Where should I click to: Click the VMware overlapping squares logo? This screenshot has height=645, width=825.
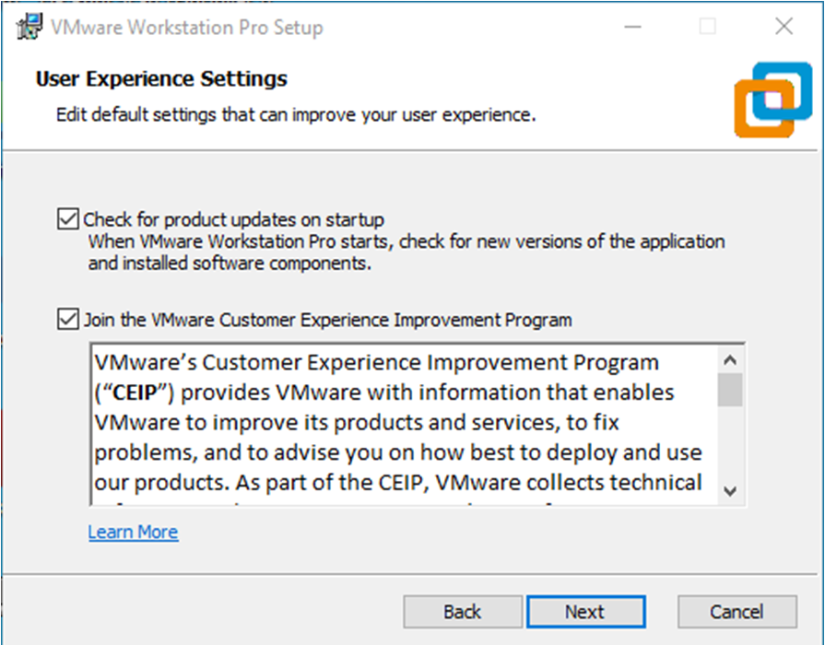coord(772,100)
